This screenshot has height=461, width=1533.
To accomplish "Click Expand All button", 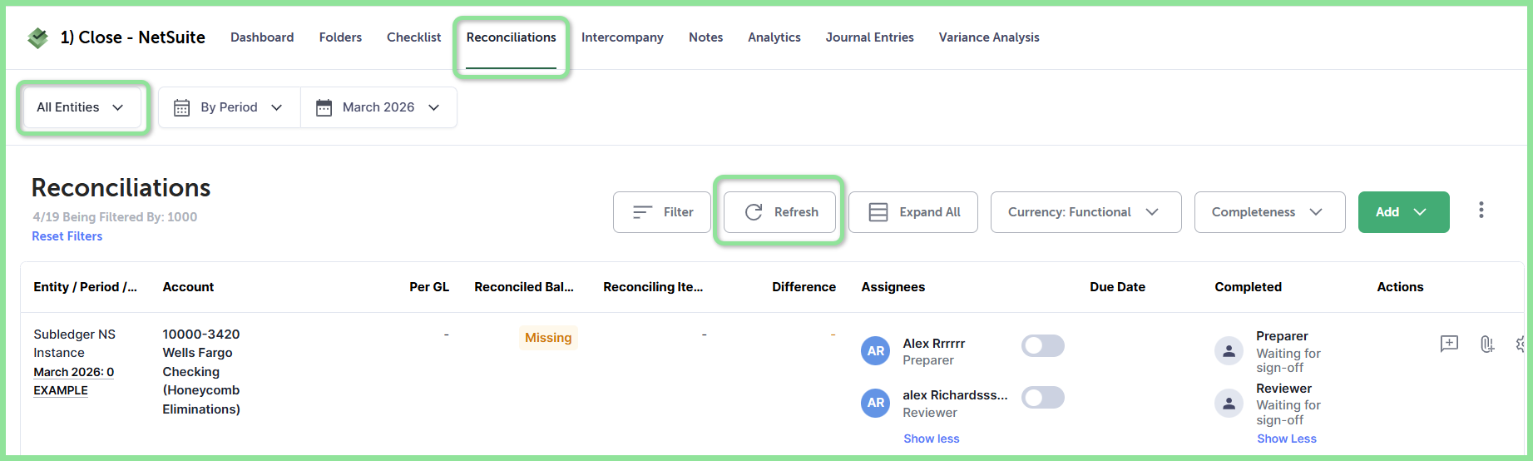I will pyautogui.click(x=913, y=212).
